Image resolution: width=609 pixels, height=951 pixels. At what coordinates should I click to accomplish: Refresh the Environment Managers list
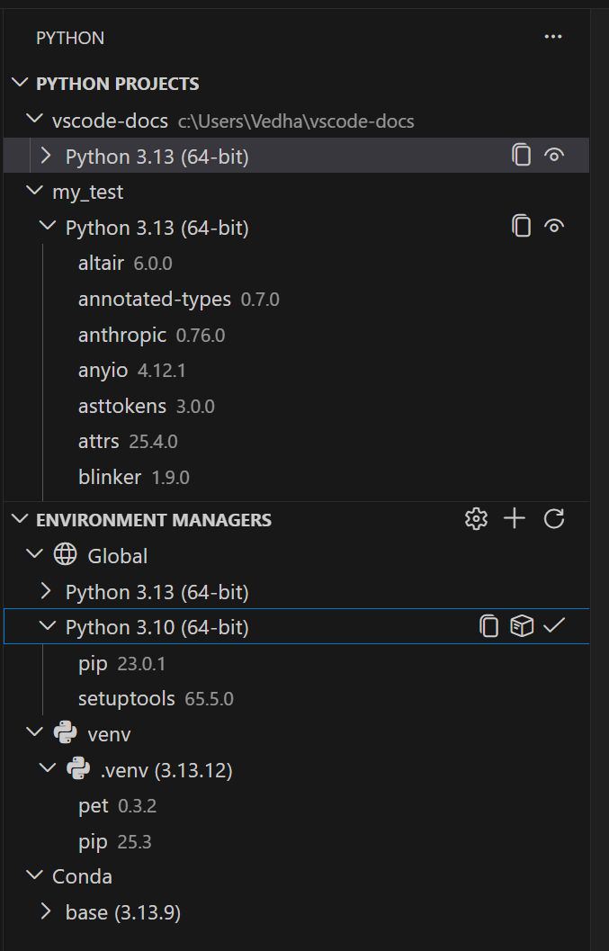[x=553, y=518]
